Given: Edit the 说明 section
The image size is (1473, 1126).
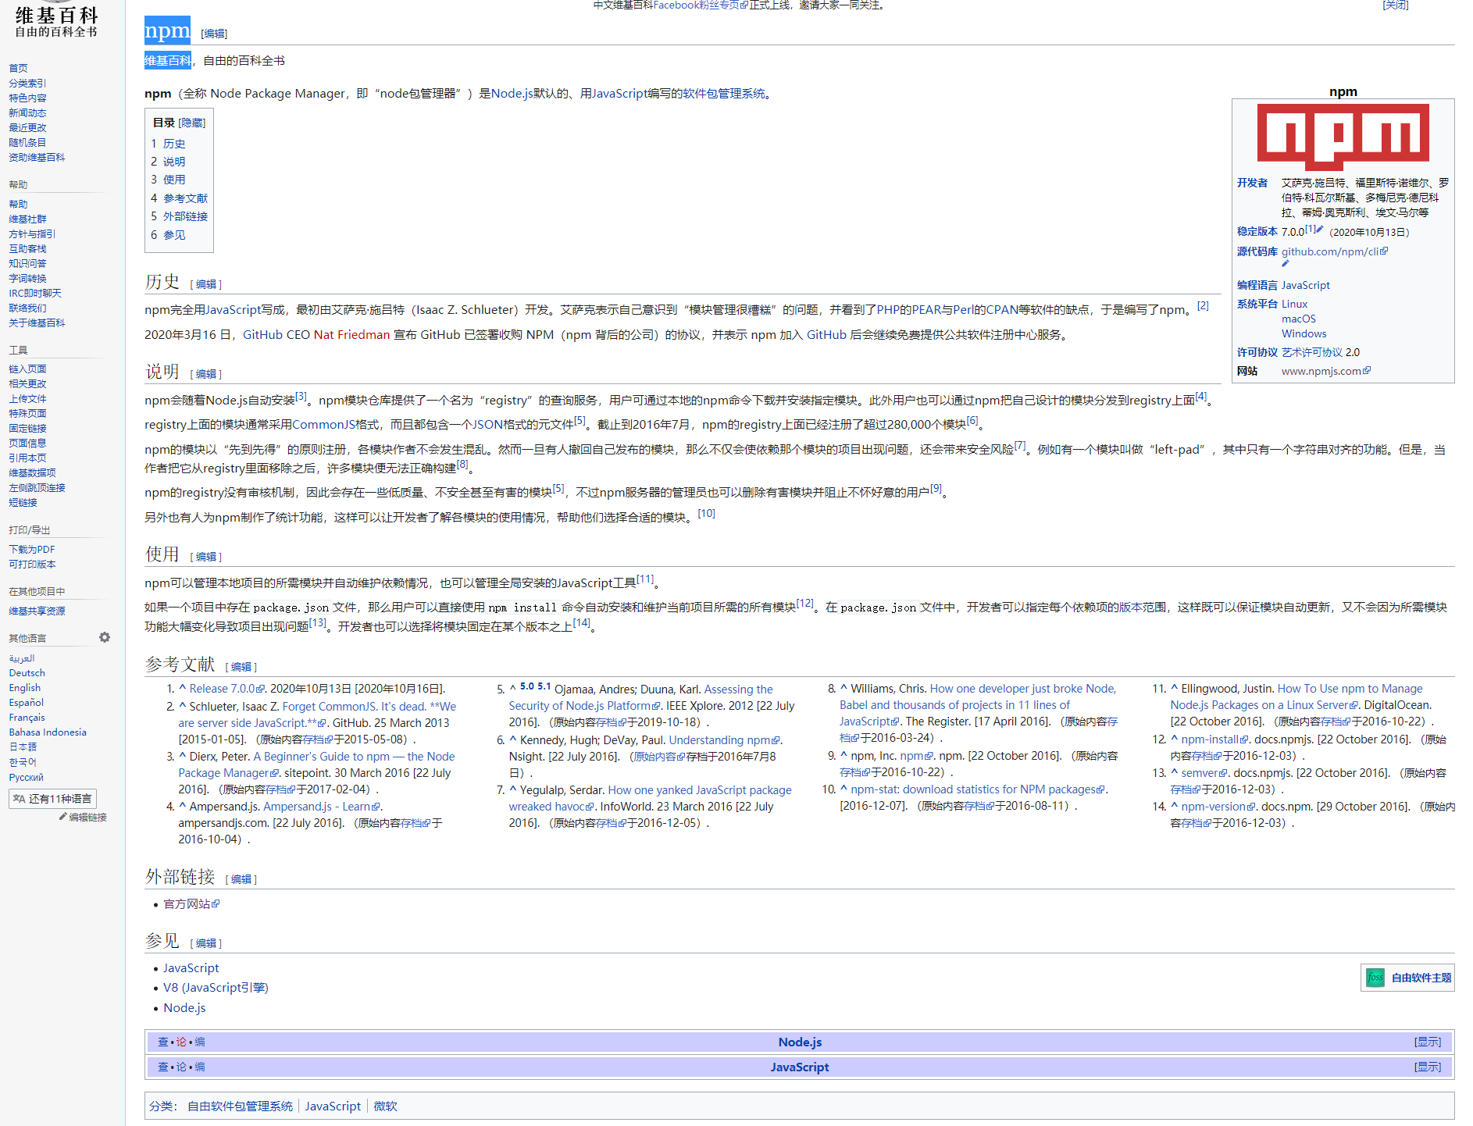Looking at the screenshot, I should click(x=206, y=374).
